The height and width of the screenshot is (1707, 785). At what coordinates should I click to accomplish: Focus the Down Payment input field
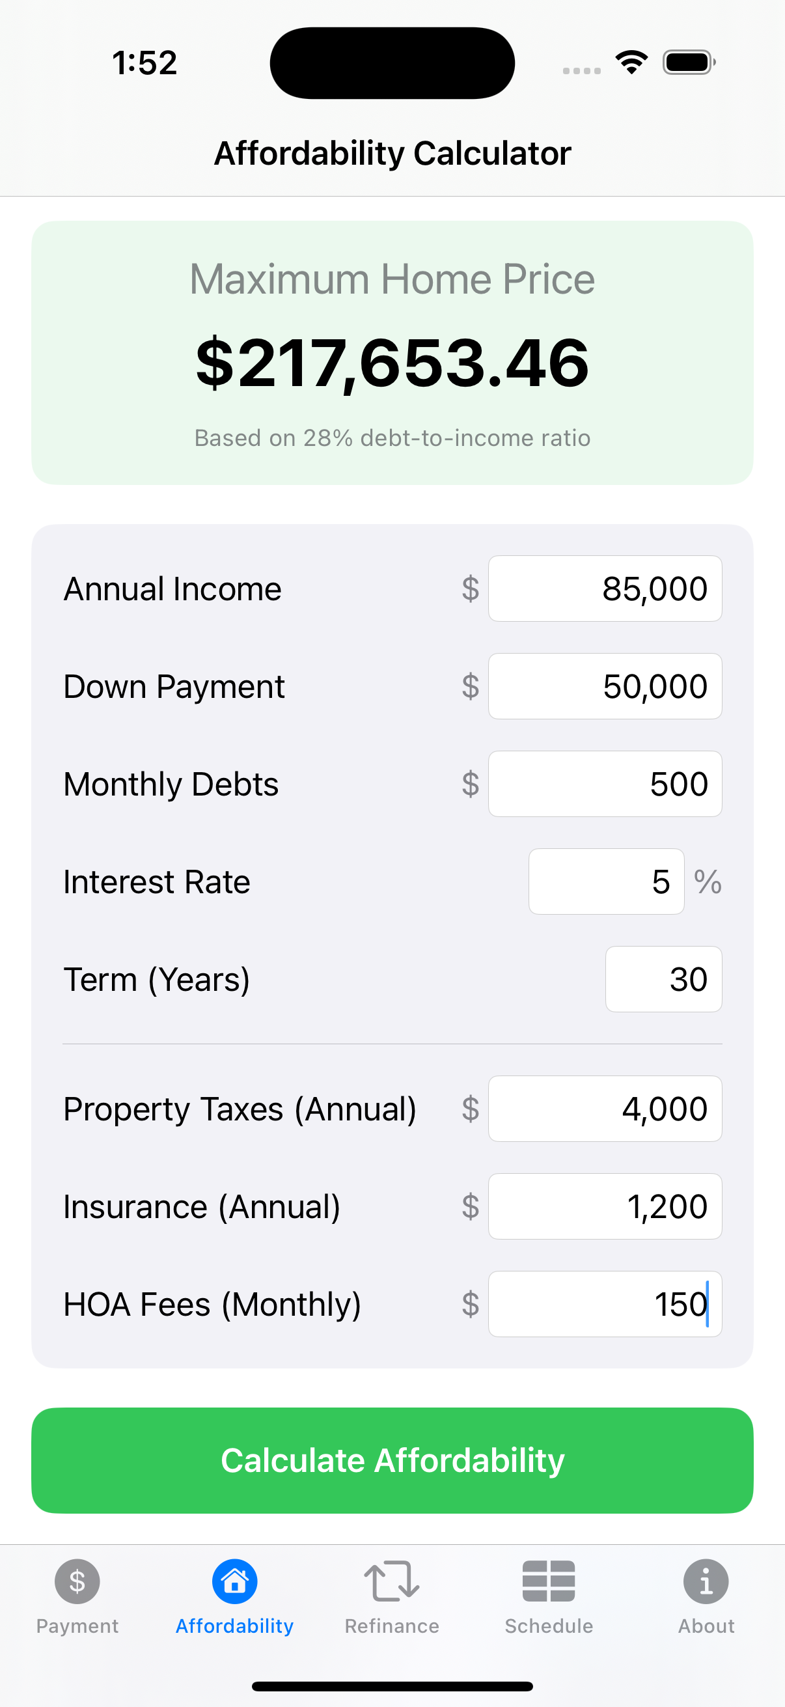click(605, 686)
